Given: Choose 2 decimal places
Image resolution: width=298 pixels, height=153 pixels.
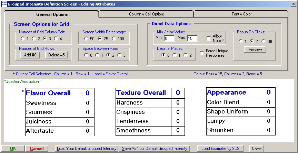Looking at the screenshot, I should [186, 55].
